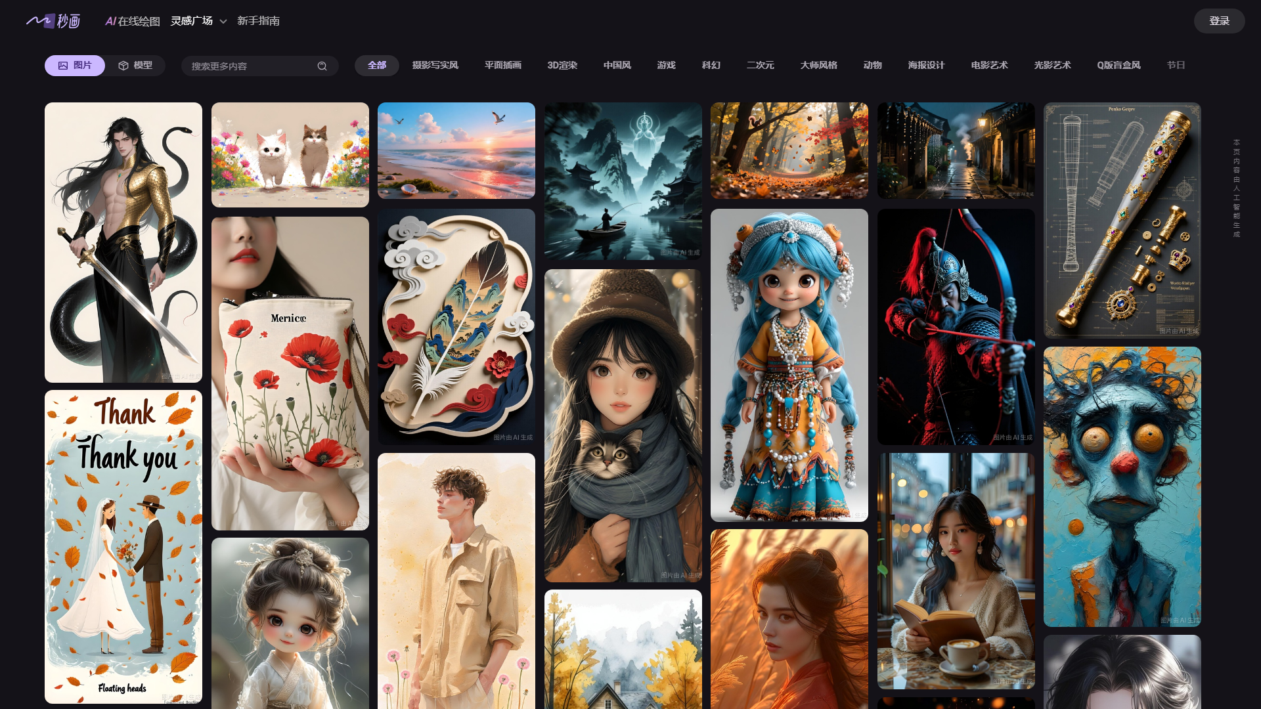Click the 登录 login button

[x=1219, y=21]
